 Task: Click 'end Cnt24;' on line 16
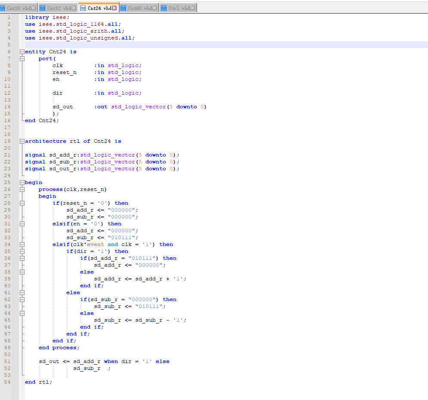pos(42,120)
